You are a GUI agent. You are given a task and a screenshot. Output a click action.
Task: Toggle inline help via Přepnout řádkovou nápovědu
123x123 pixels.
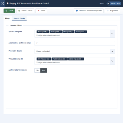[89, 11]
